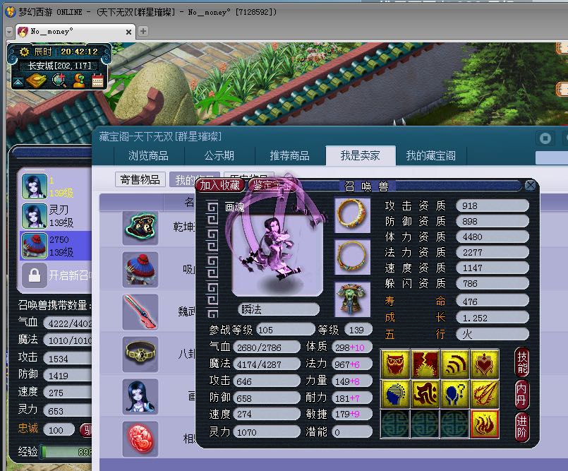Viewport: 568px width, 471px height.
Task: Open the 进阶 side tab
Action: 521,427
